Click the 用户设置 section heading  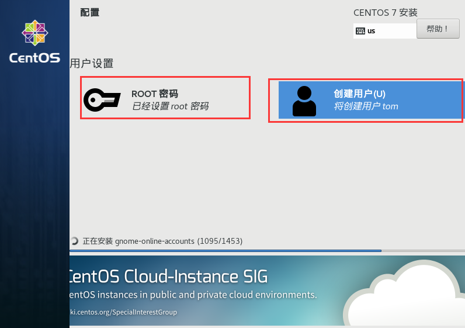tap(92, 63)
